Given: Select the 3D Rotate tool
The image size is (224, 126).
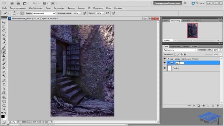Looking at the screenshot, I should point(4,97).
